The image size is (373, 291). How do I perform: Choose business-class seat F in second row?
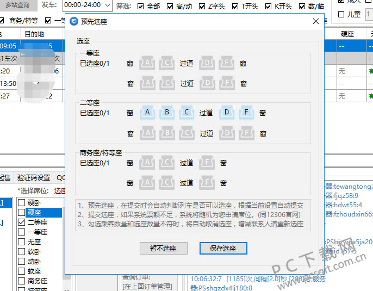point(207,183)
